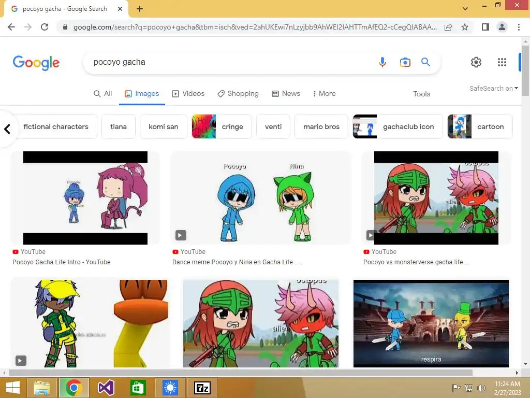Go back to the previous page

pos(11,27)
